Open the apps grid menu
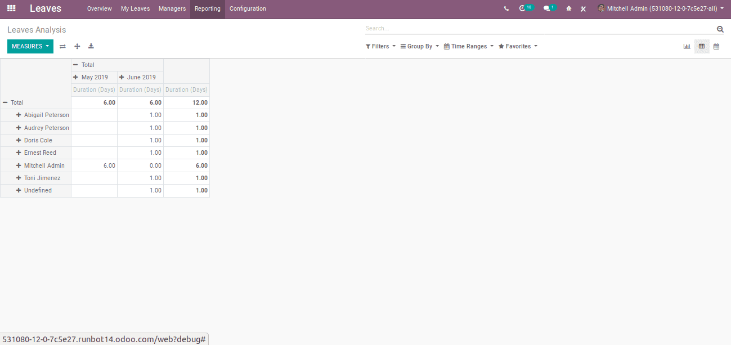Viewport: 731px width, 345px height. [11, 8]
